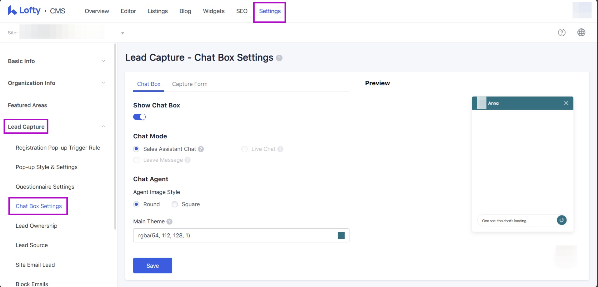The image size is (598, 287).
Task: Open Lead Ownership in sidebar
Action: (37, 226)
